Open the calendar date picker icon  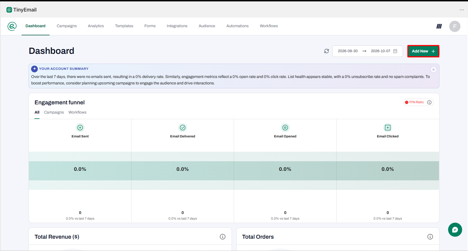[x=395, y=51]
